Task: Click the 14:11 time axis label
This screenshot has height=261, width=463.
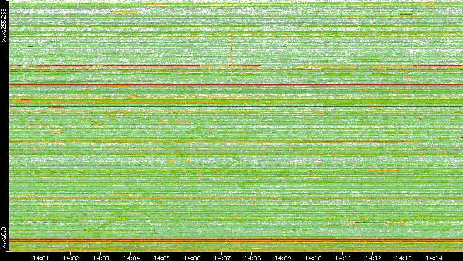Action: coord(343,258)
